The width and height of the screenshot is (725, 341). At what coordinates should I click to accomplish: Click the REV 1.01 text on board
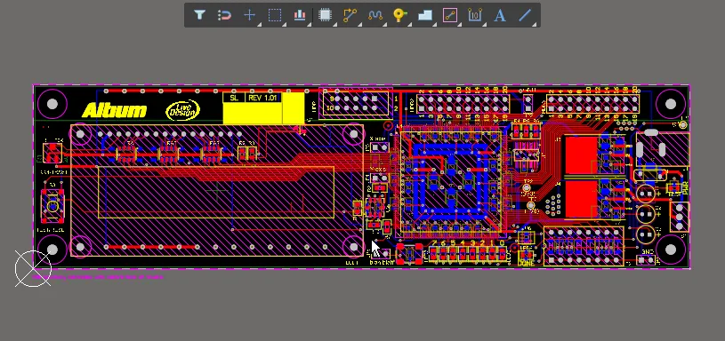[262, 98]
